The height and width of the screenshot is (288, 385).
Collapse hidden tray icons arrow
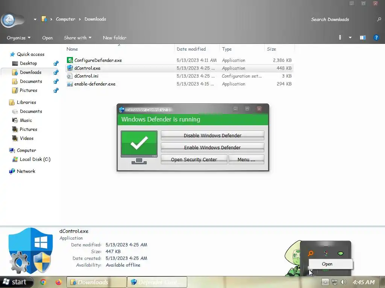pos(325,282)
